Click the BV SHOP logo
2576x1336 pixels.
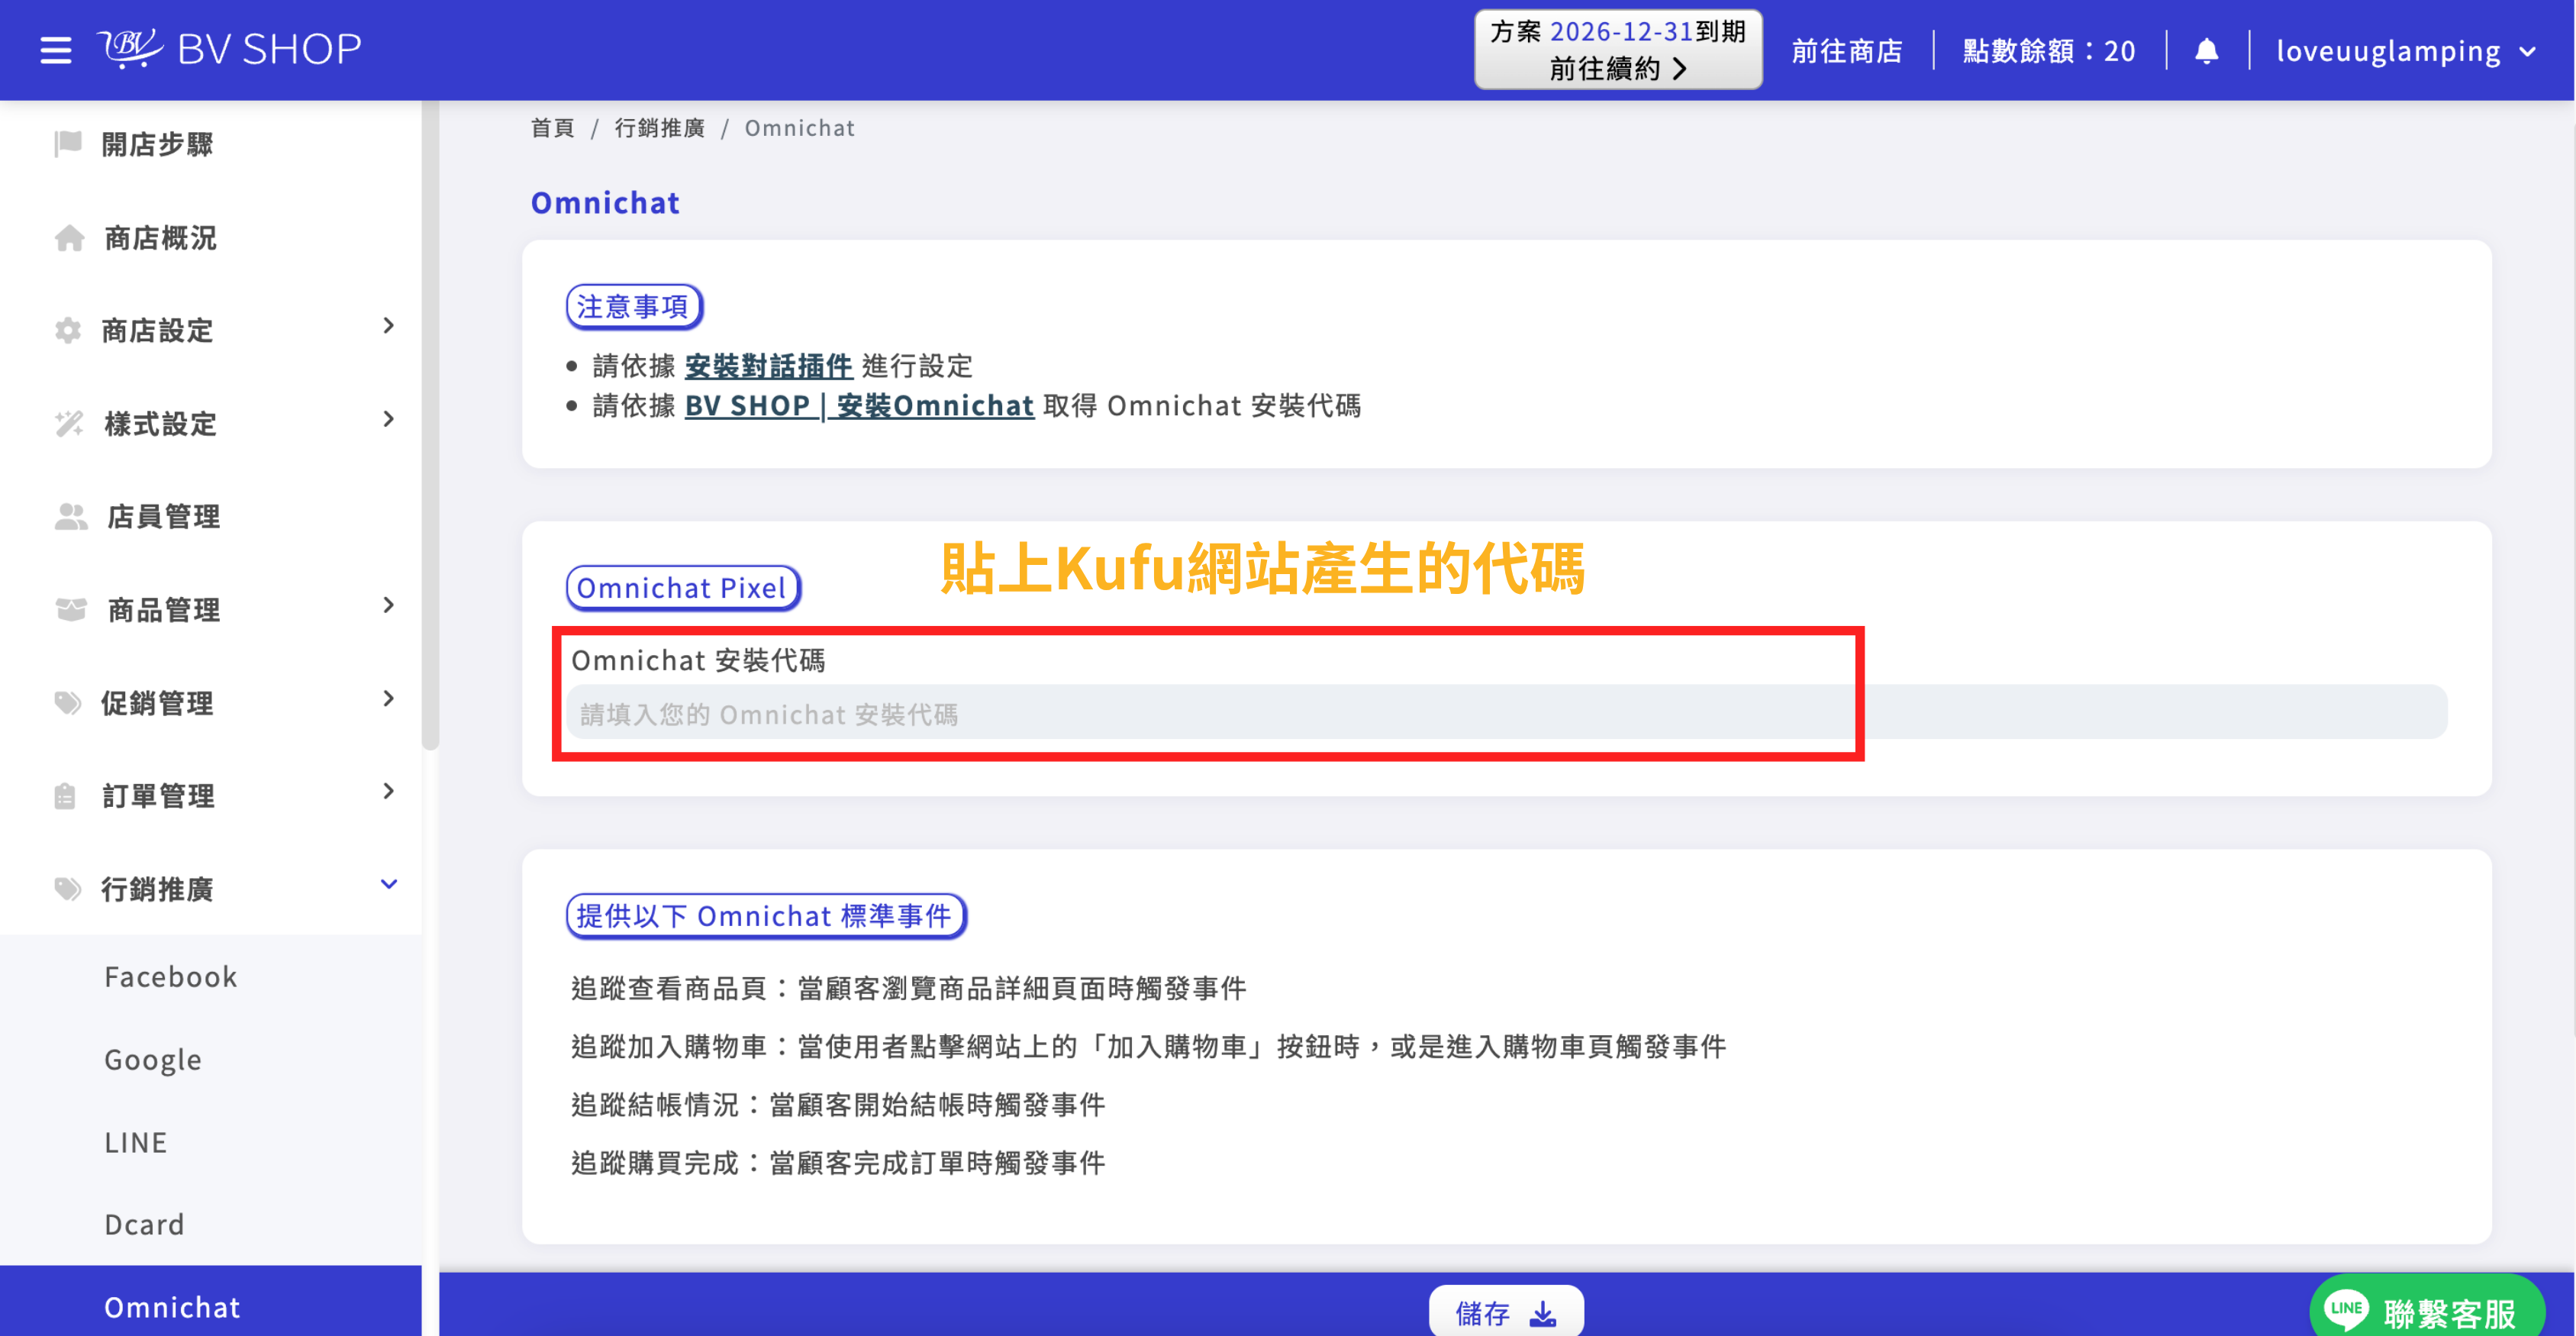(x=230, y=48)
